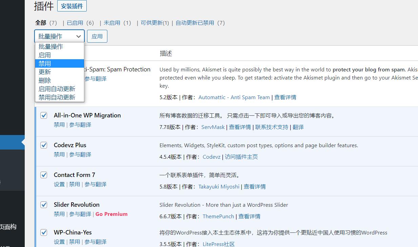Screen dimensions: 418x247
Task: Open the ThemePunch author link
Action: click(218, 217)
